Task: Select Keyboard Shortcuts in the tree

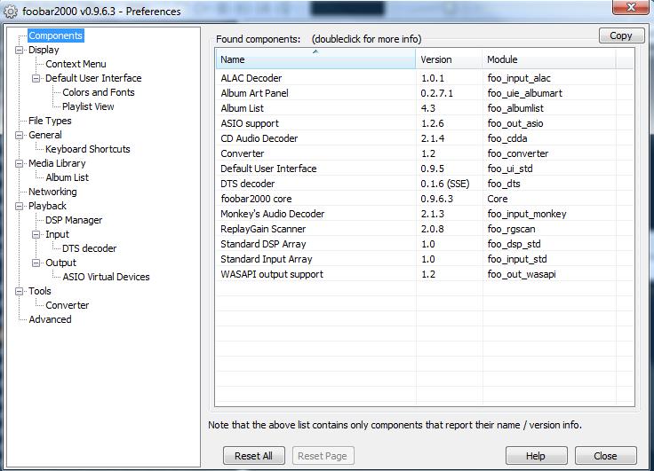Action: tap(88, 149)
